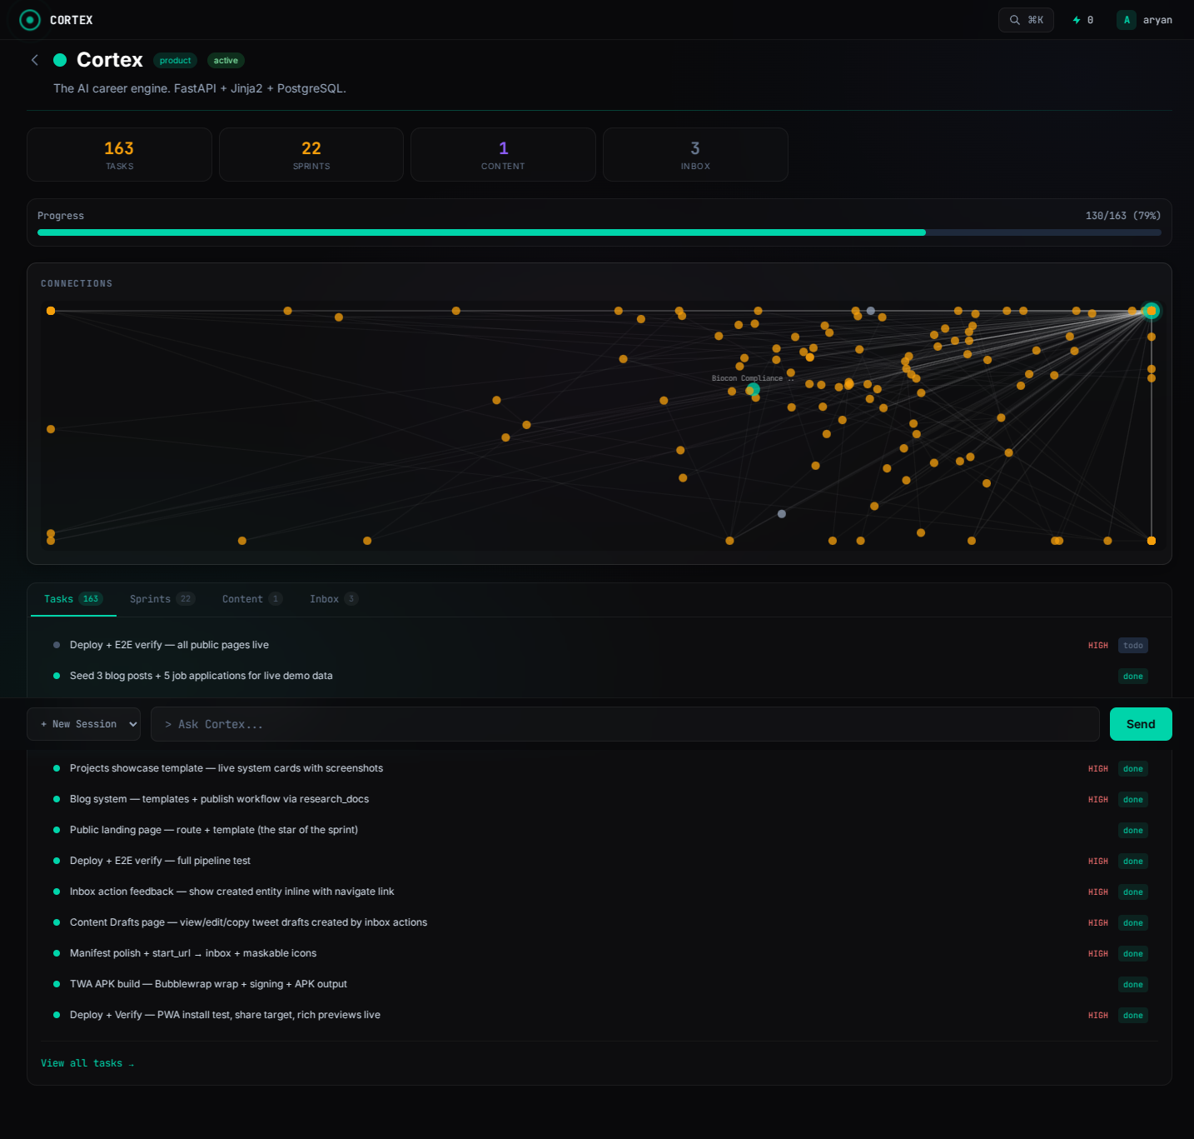
Task: Open the New Session dropdown
Action: [84, 724]
